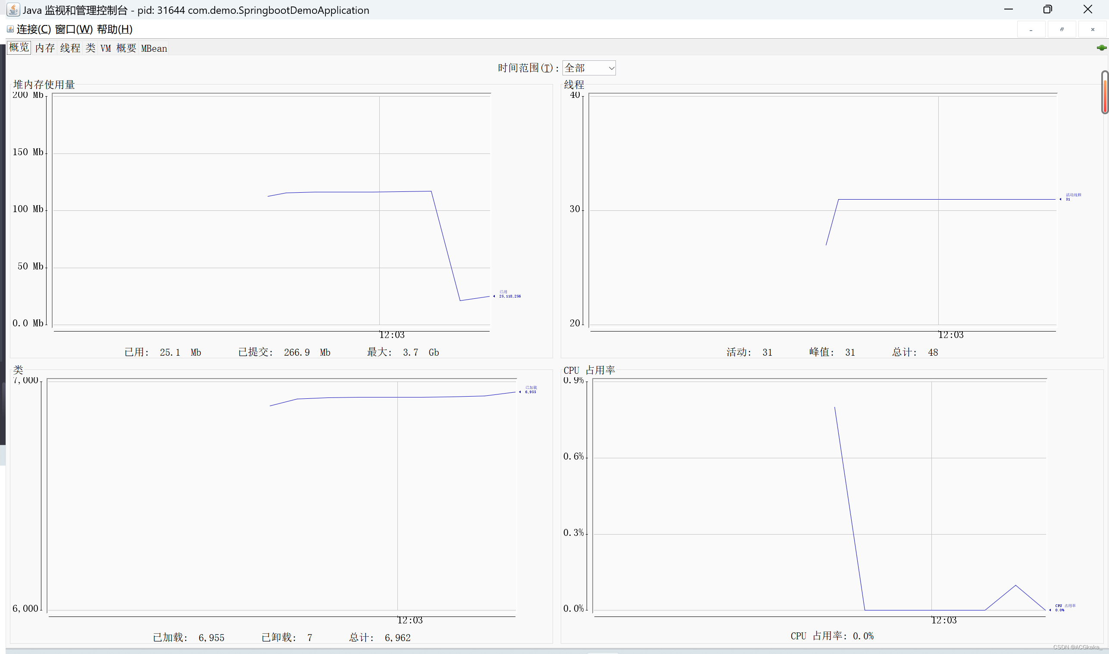Image resolution: width=1109 pixels, height=654 pixels.
Task: Open the 帮助(H) menu
Action: (115, 29)
